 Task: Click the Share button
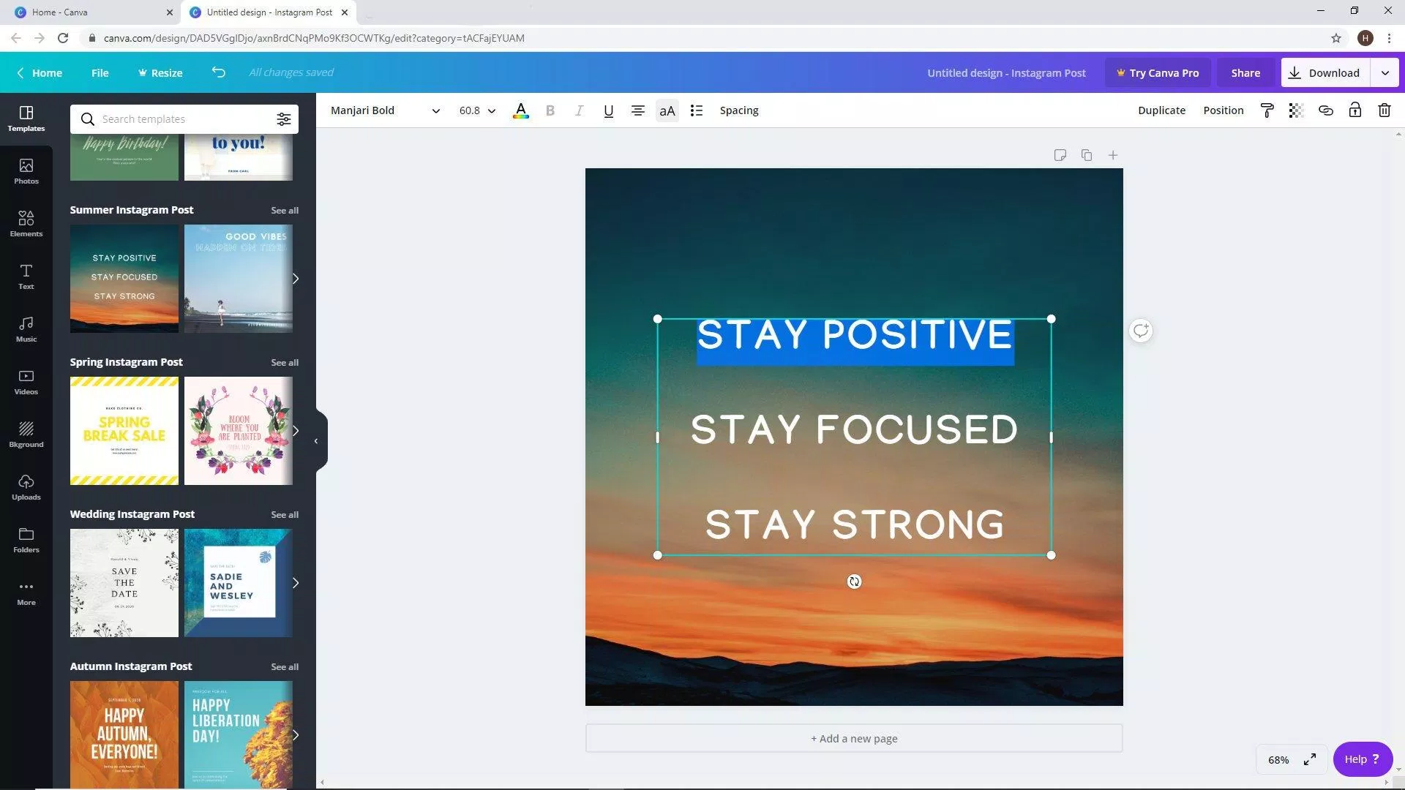tap(1245, 72)
